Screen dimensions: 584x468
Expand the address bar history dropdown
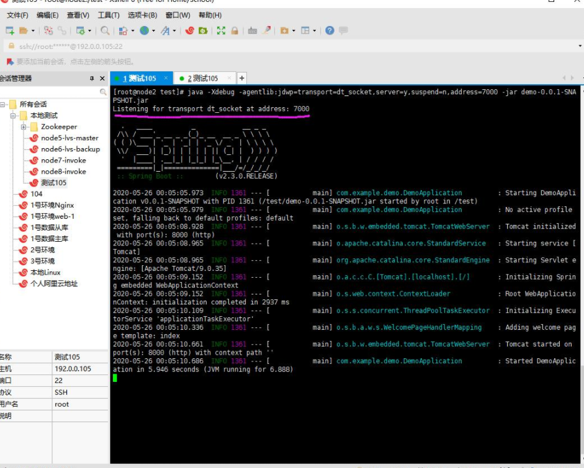point(580,46)
